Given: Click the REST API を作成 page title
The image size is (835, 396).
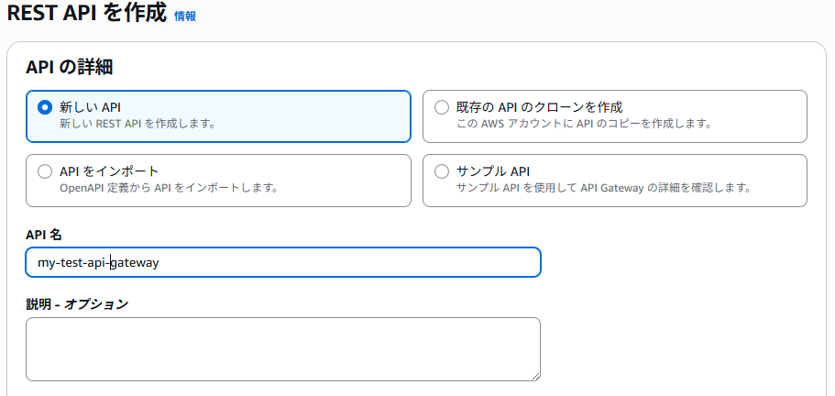Looking at the screenshot, I should coord(86,14).
